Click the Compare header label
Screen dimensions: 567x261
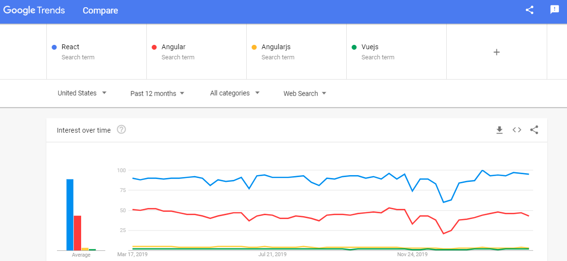(x=100, y=11)
